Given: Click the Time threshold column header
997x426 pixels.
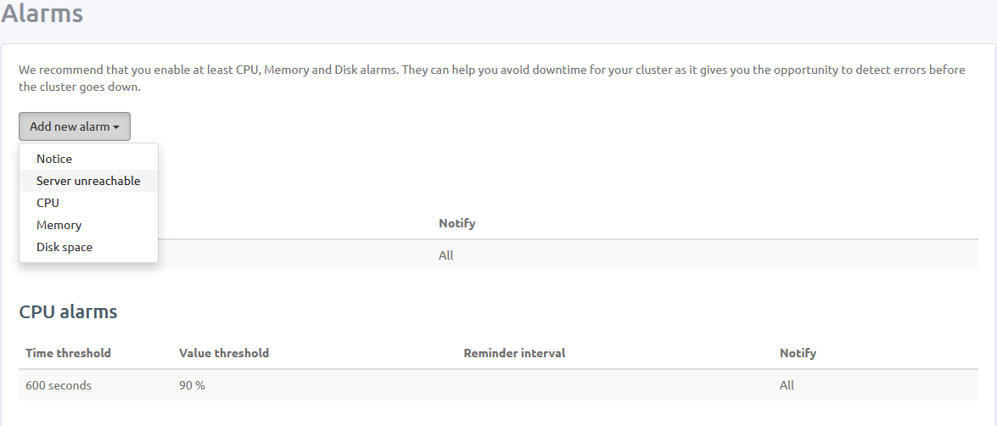Looking at the screenshot, I should 68,353.
